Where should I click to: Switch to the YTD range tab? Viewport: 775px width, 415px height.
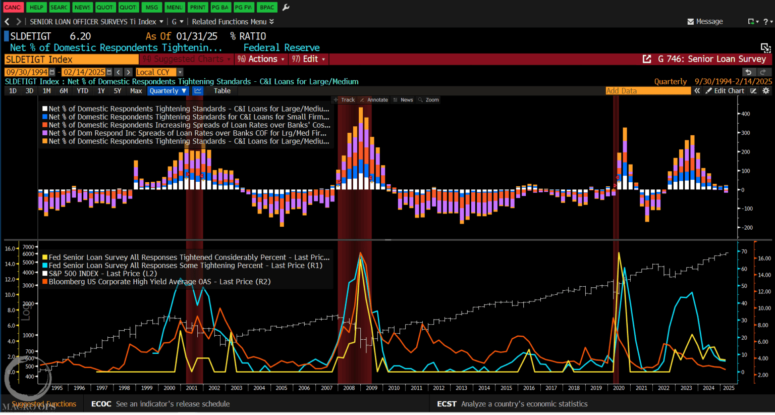(x=82, y=90)
